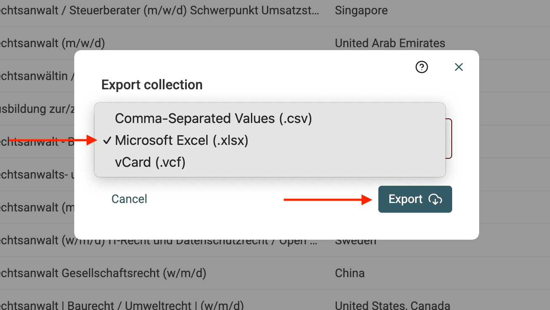Click the question mark circle icon
The width and height of the screenshot is (550, 310).
pyautogui.click(x=421, y=67)
